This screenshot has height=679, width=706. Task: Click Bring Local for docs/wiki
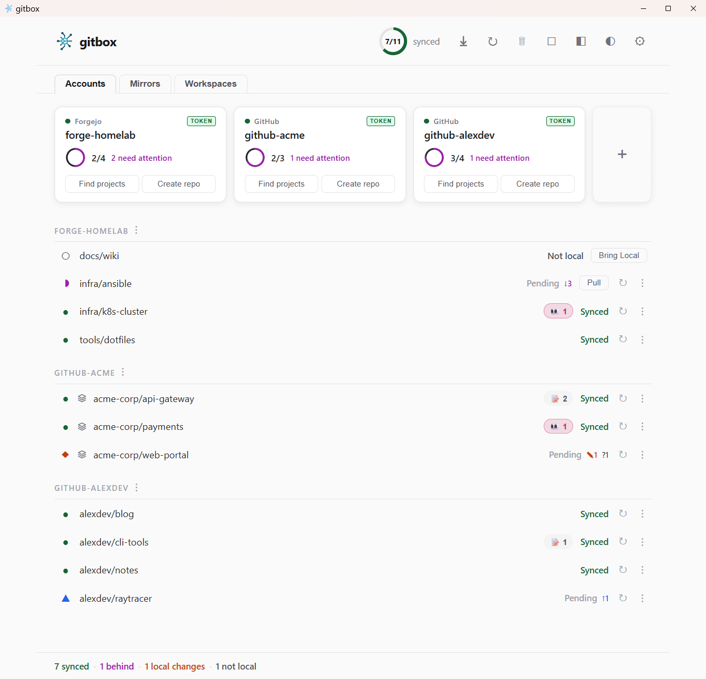[x=619, y=255]
